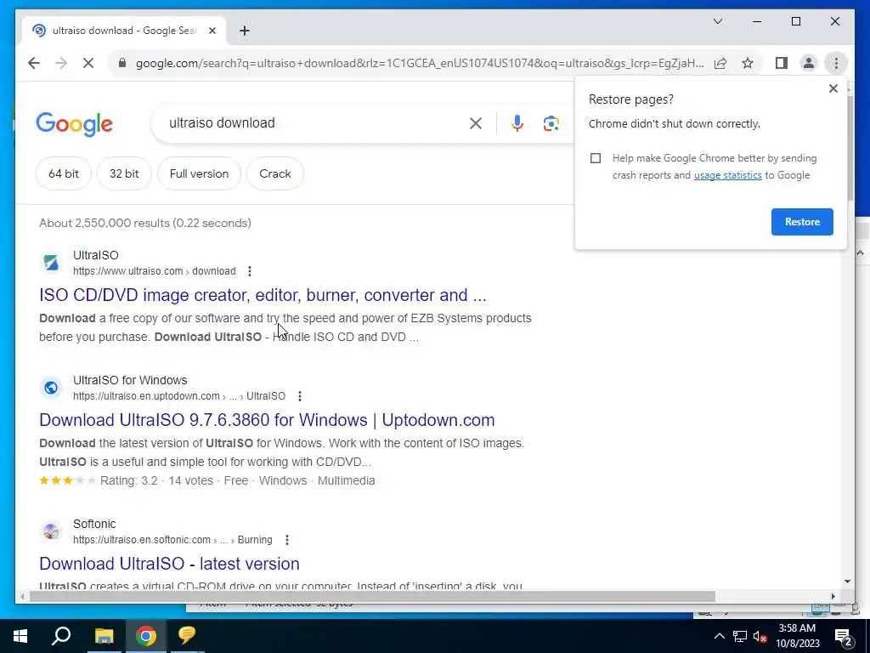Screen dimensions: 870x653
Task: Close the ultraiso download tab
Action: click(x=212, y=31)
